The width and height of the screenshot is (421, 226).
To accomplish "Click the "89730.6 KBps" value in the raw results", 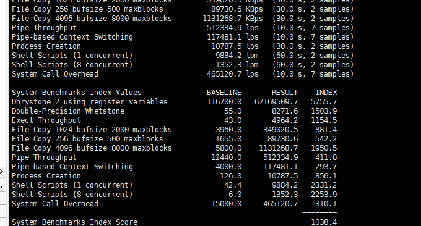I will click(x=237, y=9).
